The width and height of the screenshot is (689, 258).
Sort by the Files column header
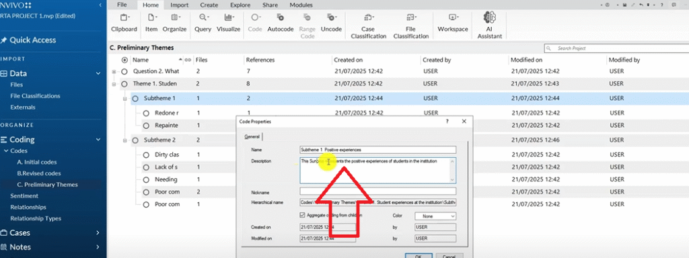click(202, 60)
